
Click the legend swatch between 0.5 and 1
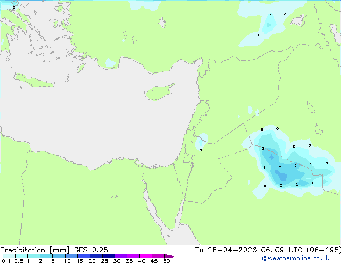click(22, 256)
